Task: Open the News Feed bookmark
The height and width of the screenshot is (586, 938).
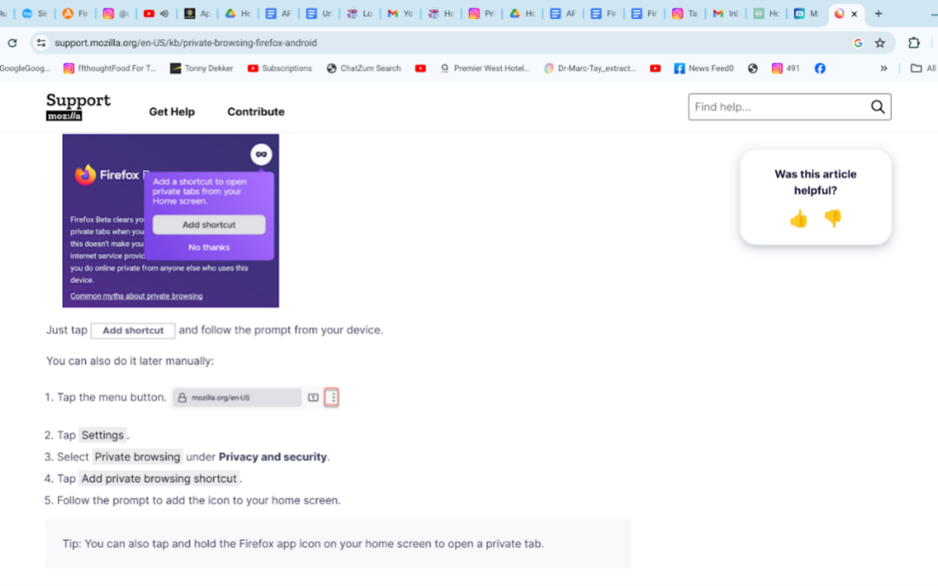Action: pyautogui.click(x=703, y=69)
